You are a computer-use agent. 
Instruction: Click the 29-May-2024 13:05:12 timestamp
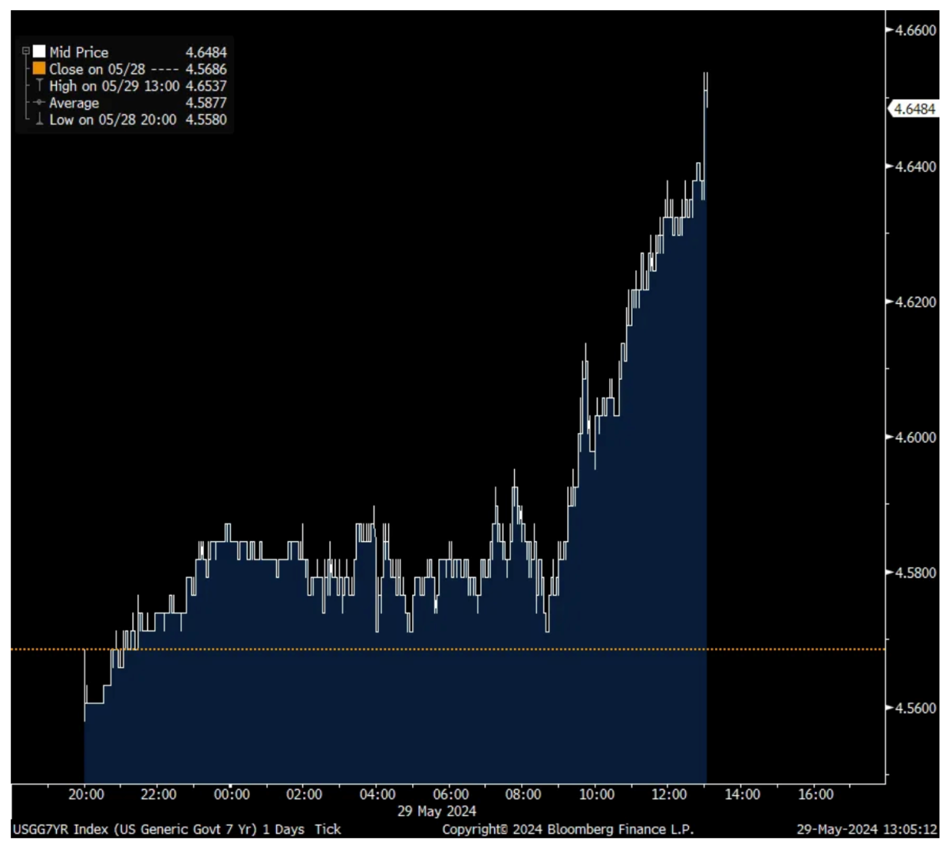pyautogui.click(x=867, y=829)
